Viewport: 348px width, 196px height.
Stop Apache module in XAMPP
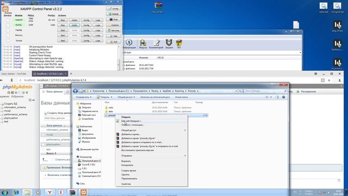[63, 20]
